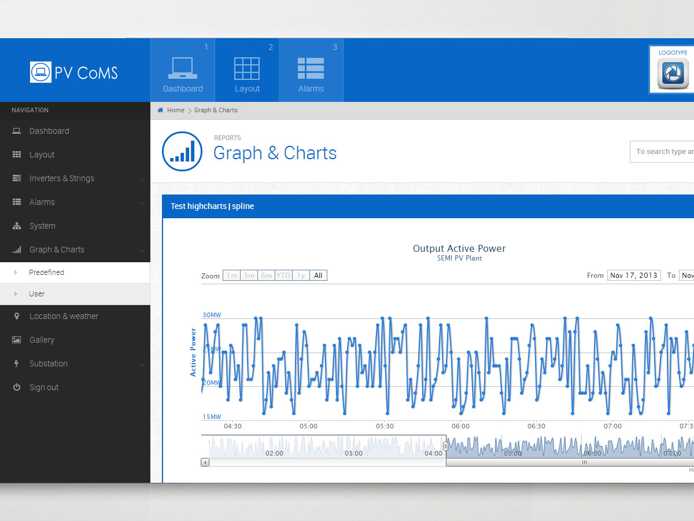Click the laptop icon beside sidebar Dashboard
694x521 pixels.
[x=17, y=131]
